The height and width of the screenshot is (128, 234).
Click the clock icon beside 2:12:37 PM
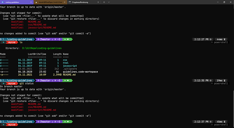(x=211, y=122)
